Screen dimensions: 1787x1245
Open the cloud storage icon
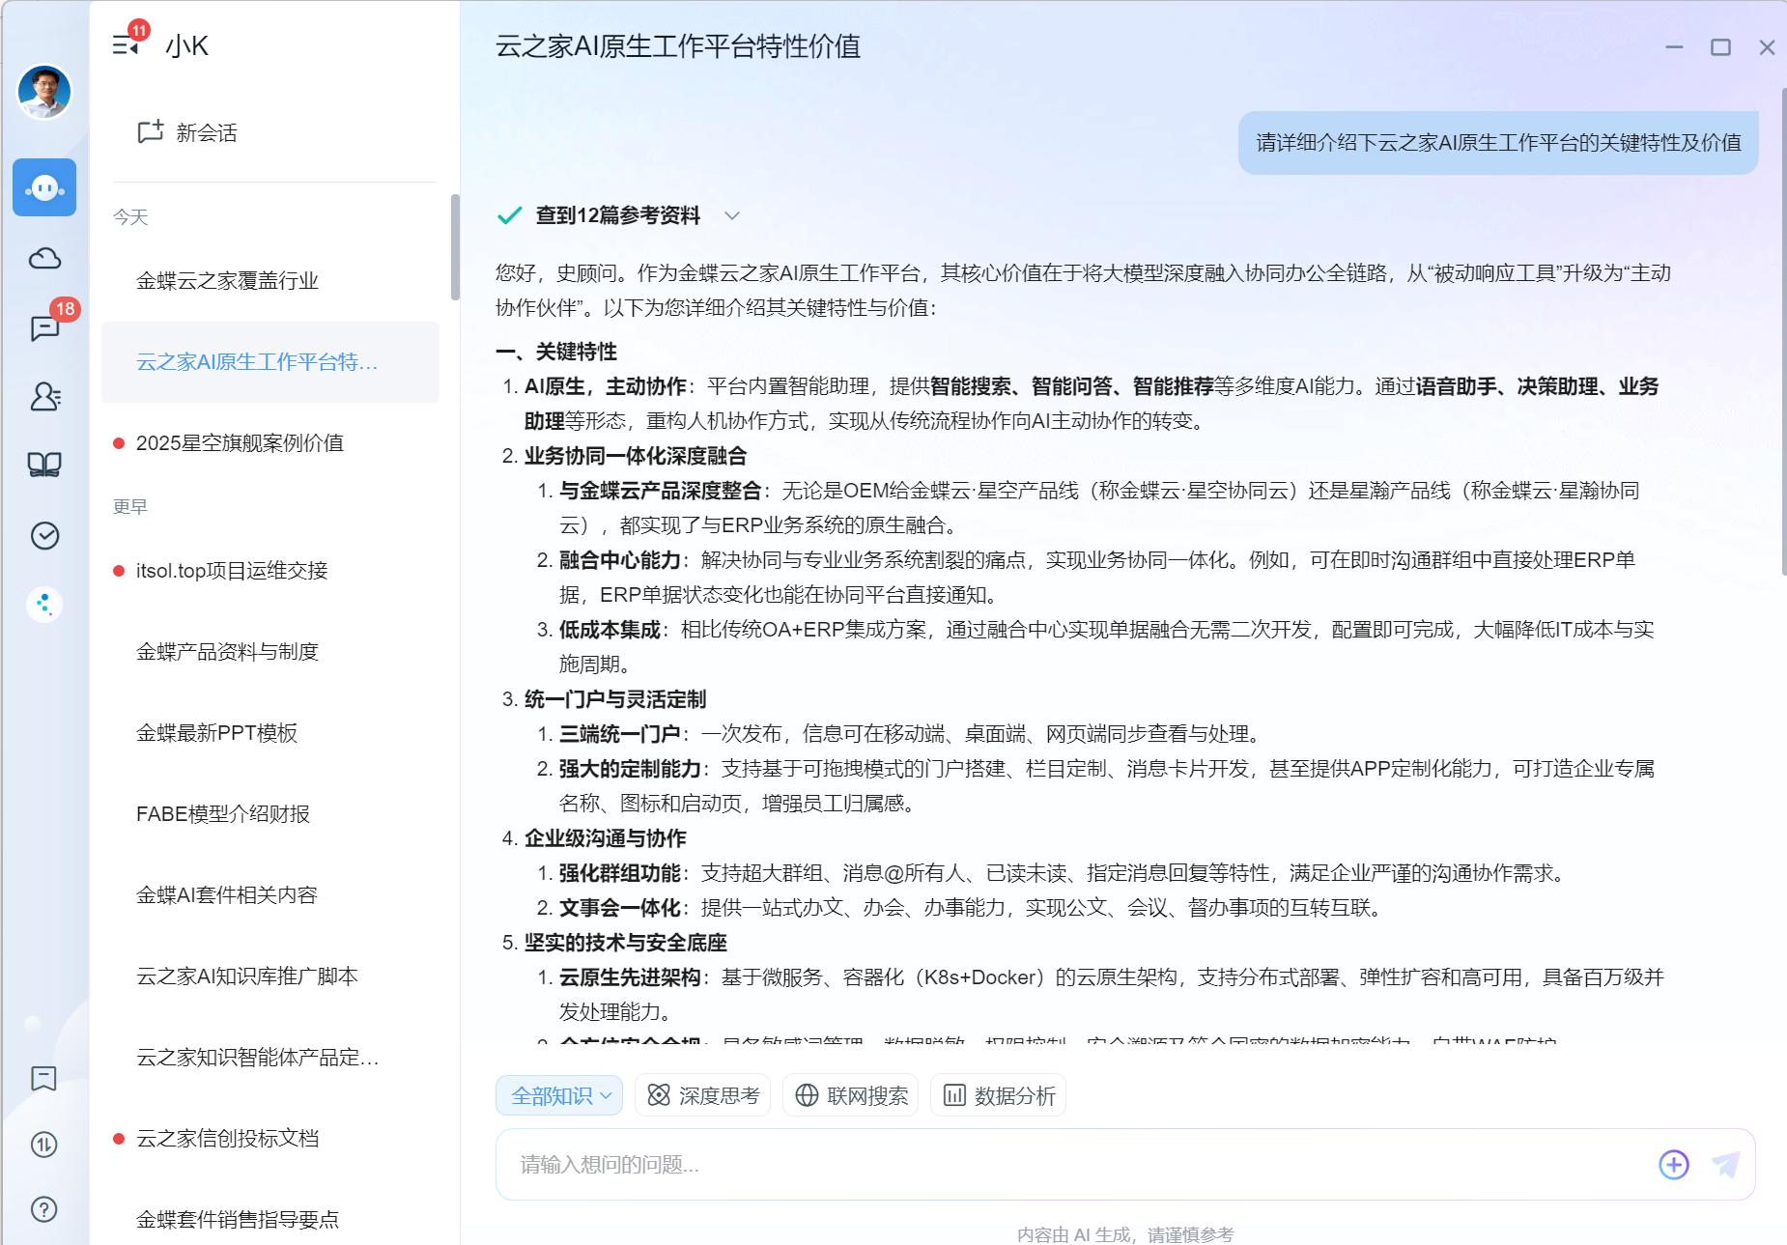(x=44, y=258)
